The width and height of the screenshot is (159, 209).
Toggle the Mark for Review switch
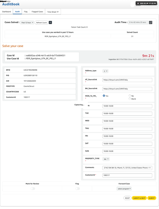(x=33, y=189)
